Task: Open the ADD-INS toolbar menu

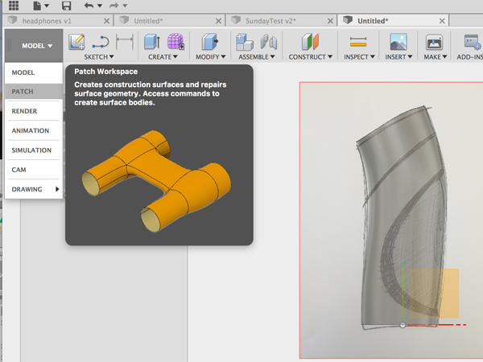Action: (x=470, y=57)
